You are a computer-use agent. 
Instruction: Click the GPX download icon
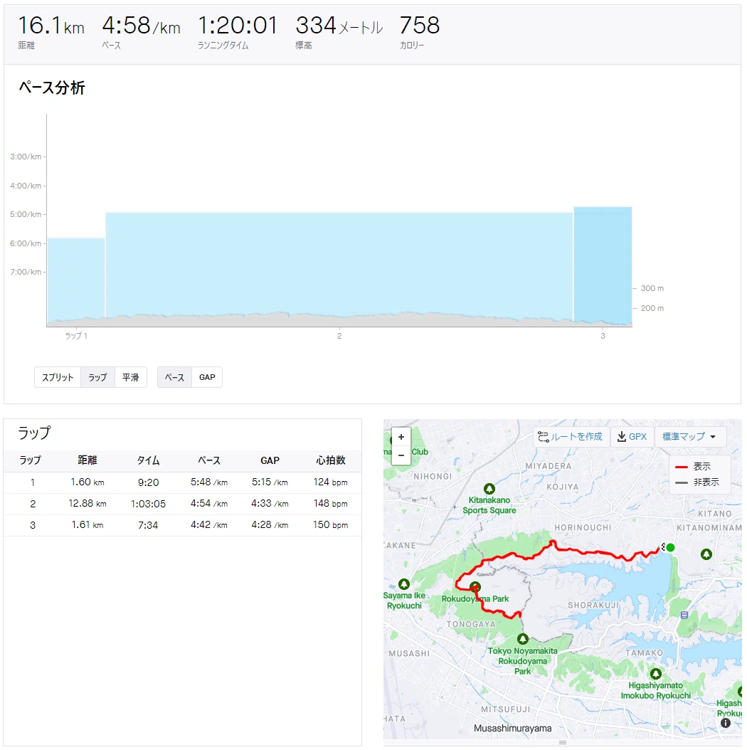click(x=621, y=437)
